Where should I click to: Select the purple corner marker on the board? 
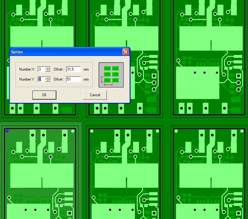click(7, 131)
